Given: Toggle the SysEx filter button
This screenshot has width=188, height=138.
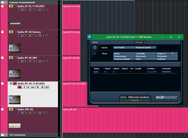Looking at the screenshot, I should click(x=145, y=59).
